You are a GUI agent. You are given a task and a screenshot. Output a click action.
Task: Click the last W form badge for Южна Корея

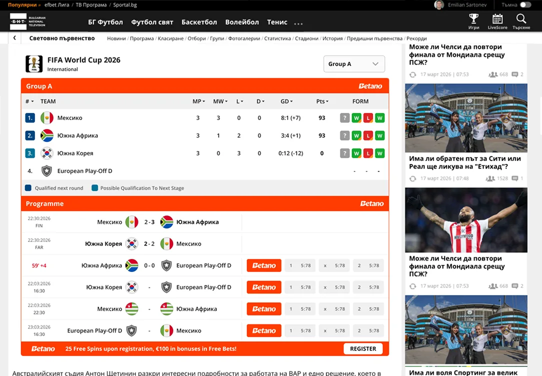[380, 153]
